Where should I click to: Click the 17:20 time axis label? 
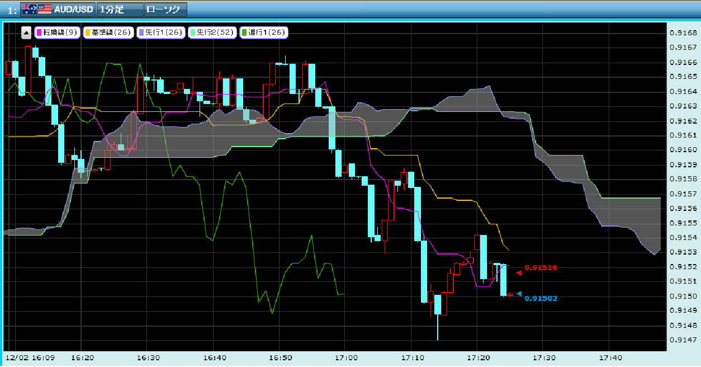click(479, 357)
